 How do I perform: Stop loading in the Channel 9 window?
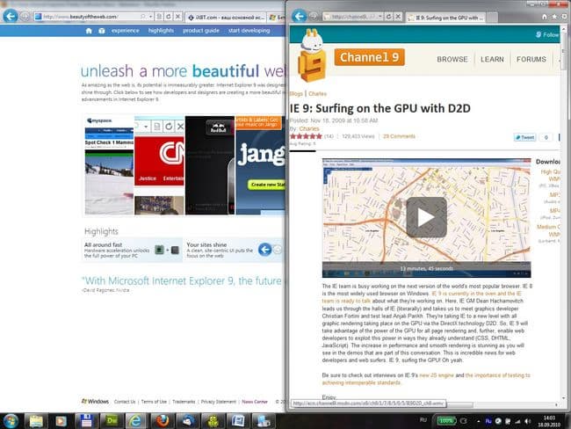[x=398, y=17]
